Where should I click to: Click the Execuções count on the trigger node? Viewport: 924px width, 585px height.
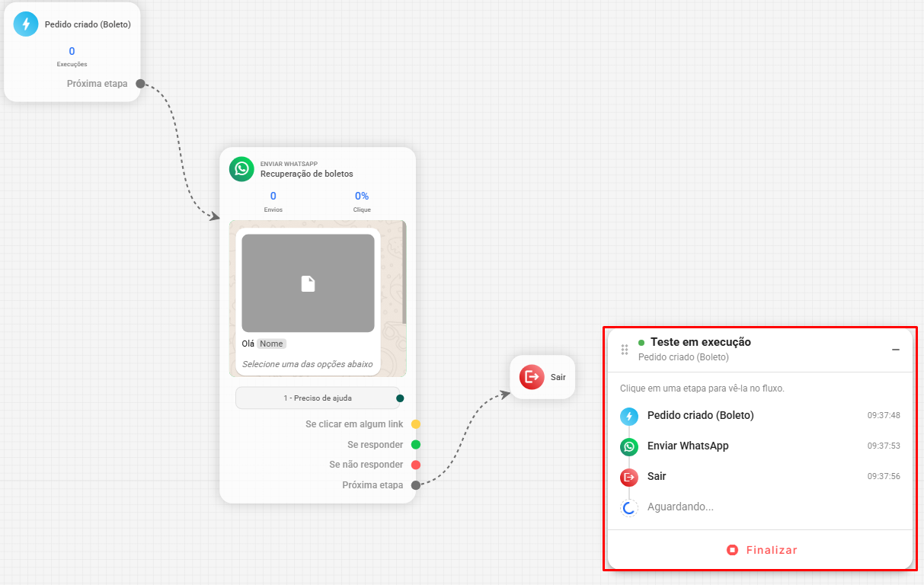[72, 52]
